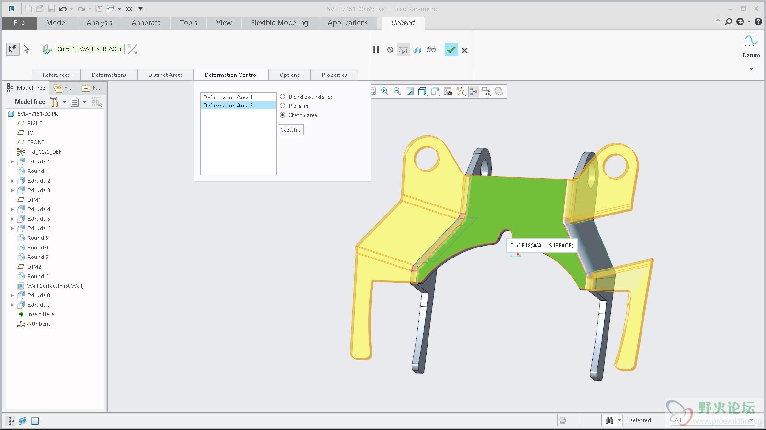Click the verify mode glasses icon

[x=431, y=50]
